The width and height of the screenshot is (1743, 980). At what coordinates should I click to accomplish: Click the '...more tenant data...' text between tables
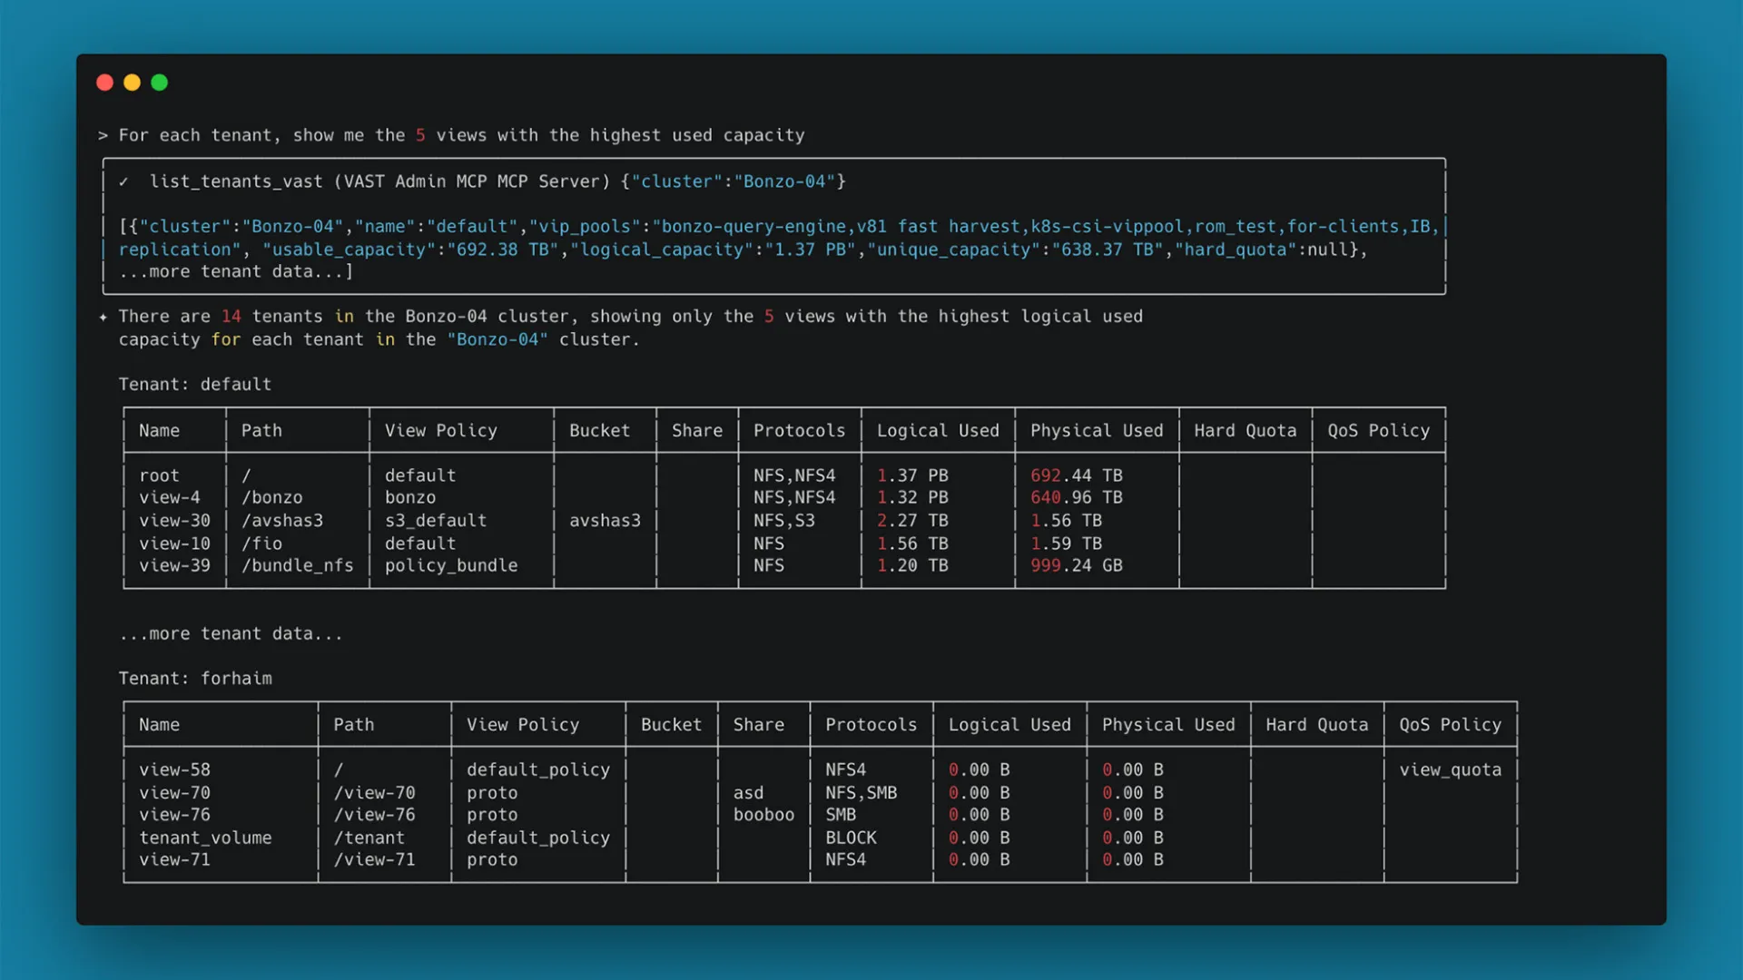[231, 634]
